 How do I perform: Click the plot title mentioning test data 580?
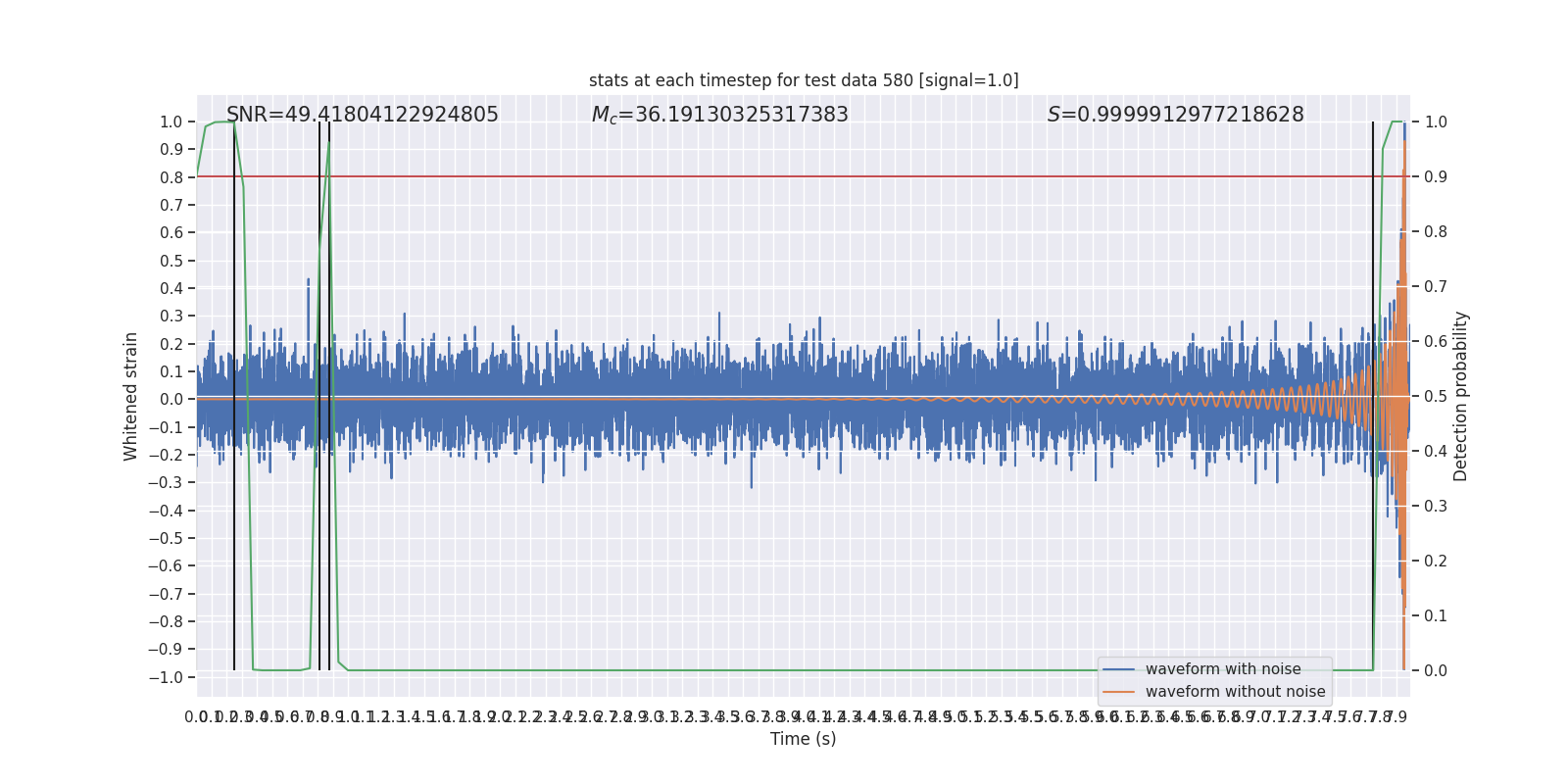(803, 80)
